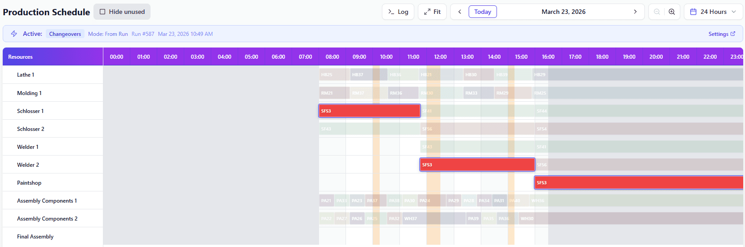Select red SF53 task on Paintshop row
The height and width of the screenshot is (247, 745).
(x=638, y=182)
